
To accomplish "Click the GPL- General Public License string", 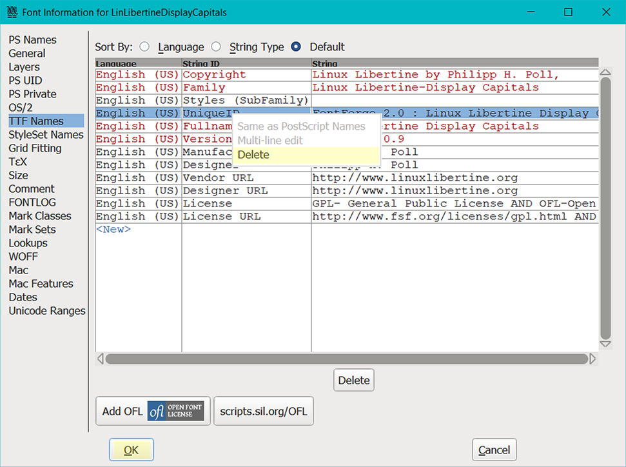I will [x=454, y=203].
